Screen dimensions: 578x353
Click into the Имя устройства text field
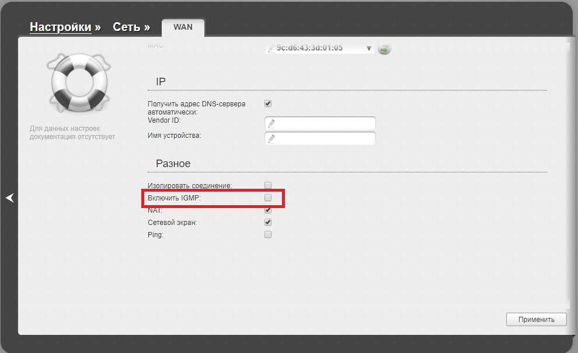click(x=324, y=139)
